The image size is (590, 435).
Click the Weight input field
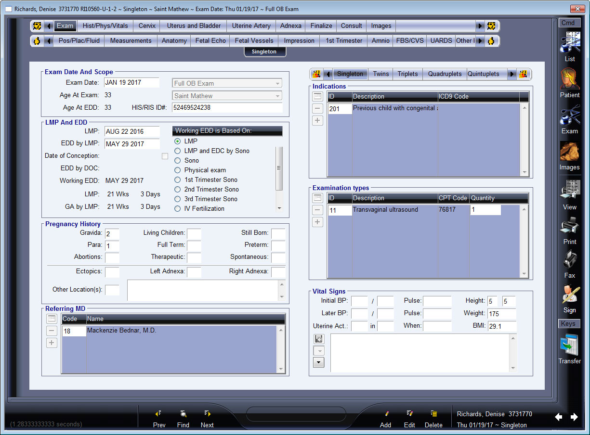click(x=501, y=314)
